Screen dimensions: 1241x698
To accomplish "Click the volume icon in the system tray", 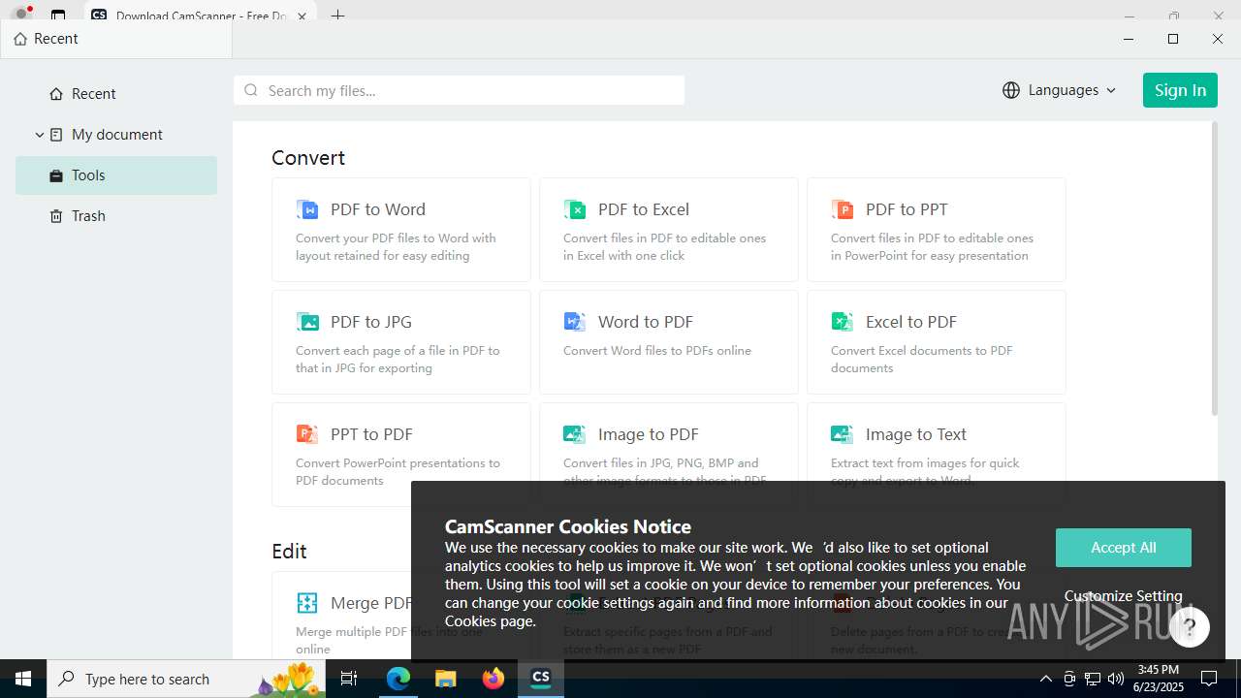I will pyautogui.click(x=1116, y=679).
